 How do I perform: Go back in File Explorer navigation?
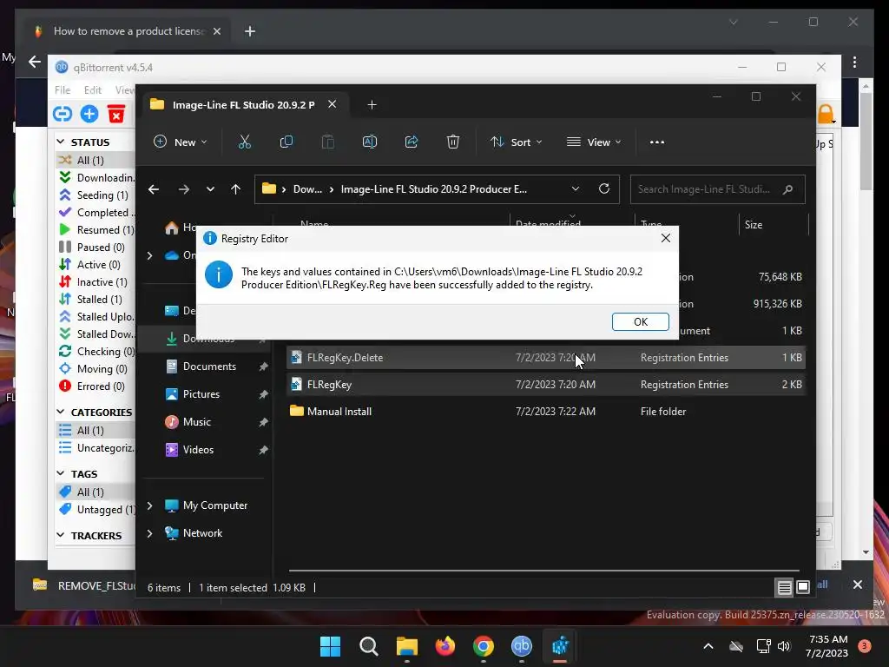pos(154,189)
